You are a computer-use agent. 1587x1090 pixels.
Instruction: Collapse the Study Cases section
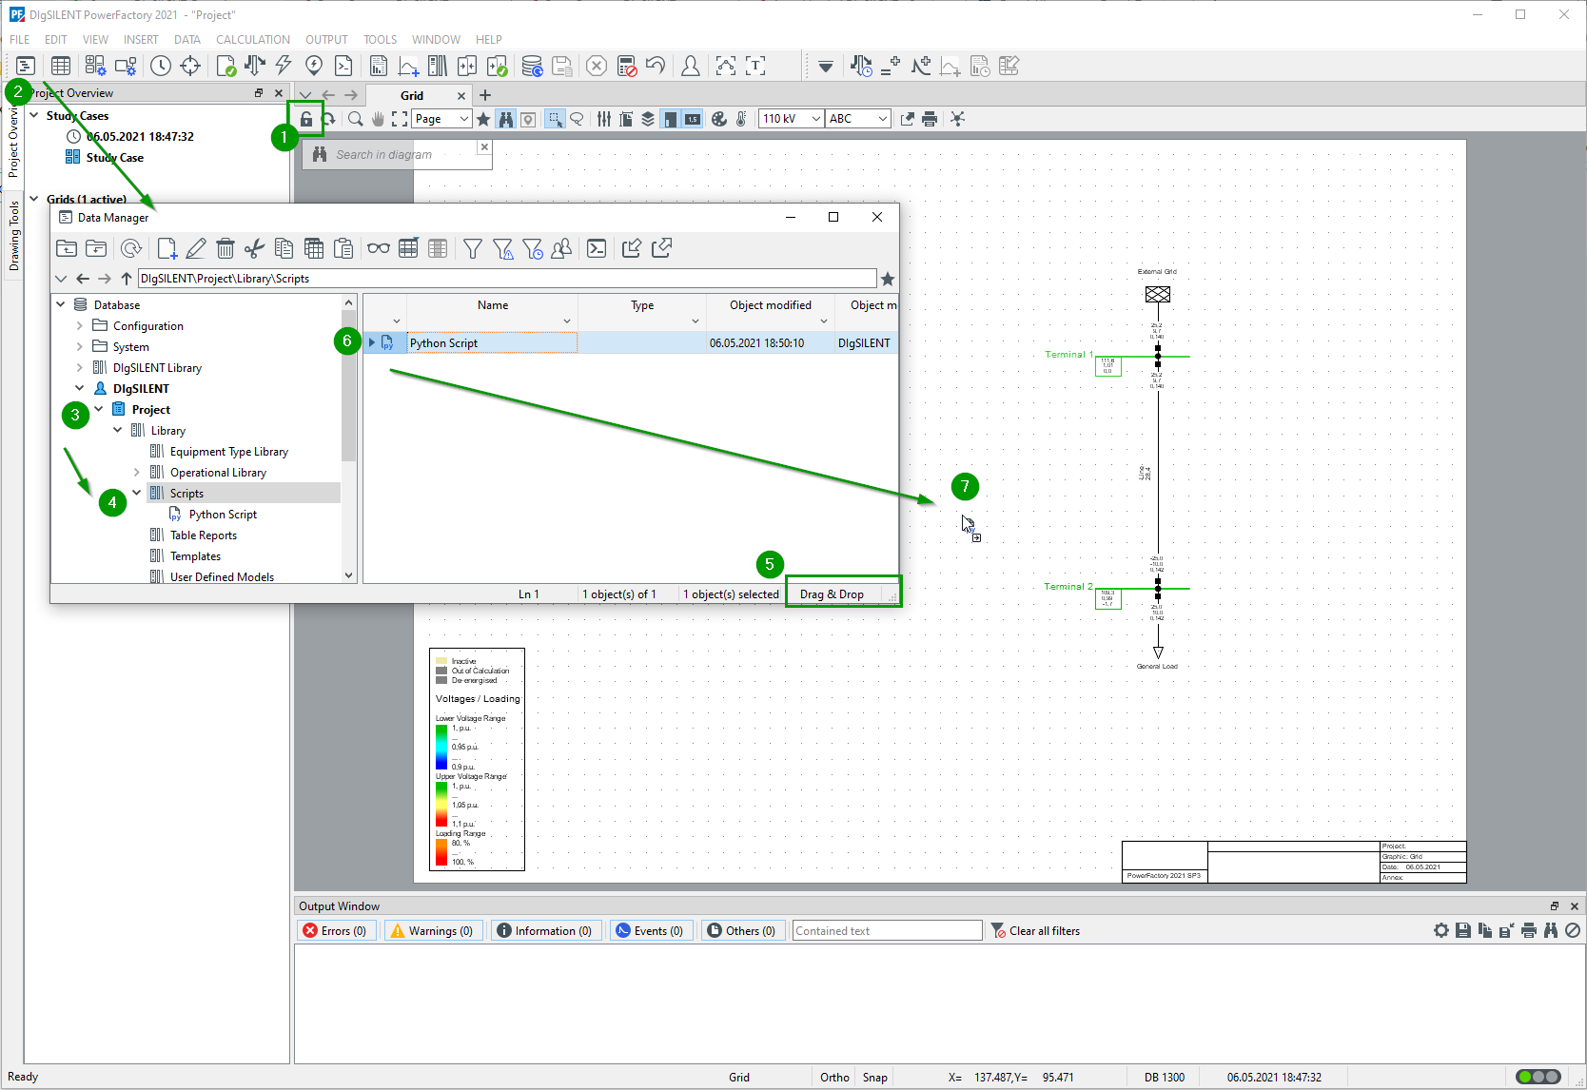[34, 115]
